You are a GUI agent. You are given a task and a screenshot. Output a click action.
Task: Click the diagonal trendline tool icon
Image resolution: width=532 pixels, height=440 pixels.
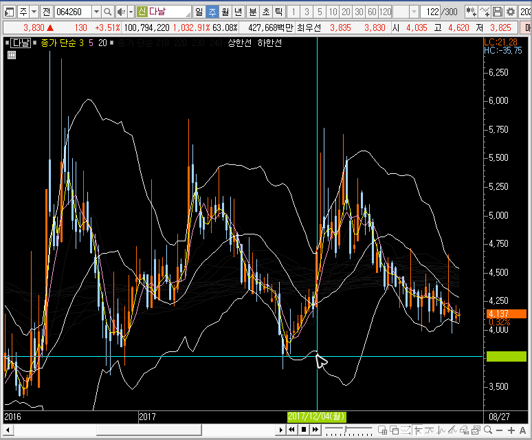point(452,430)
